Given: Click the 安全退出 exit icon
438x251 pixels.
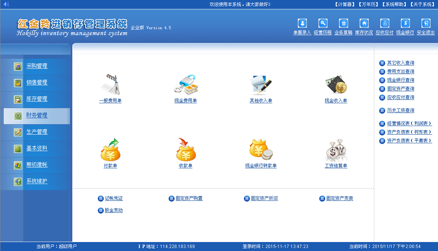Looking at the screenshot, I should tap(426, 23).
